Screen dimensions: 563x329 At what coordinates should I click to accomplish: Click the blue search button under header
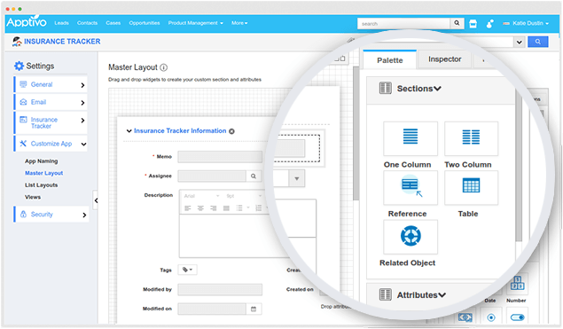pyautogui.click(x=538, y=42)
